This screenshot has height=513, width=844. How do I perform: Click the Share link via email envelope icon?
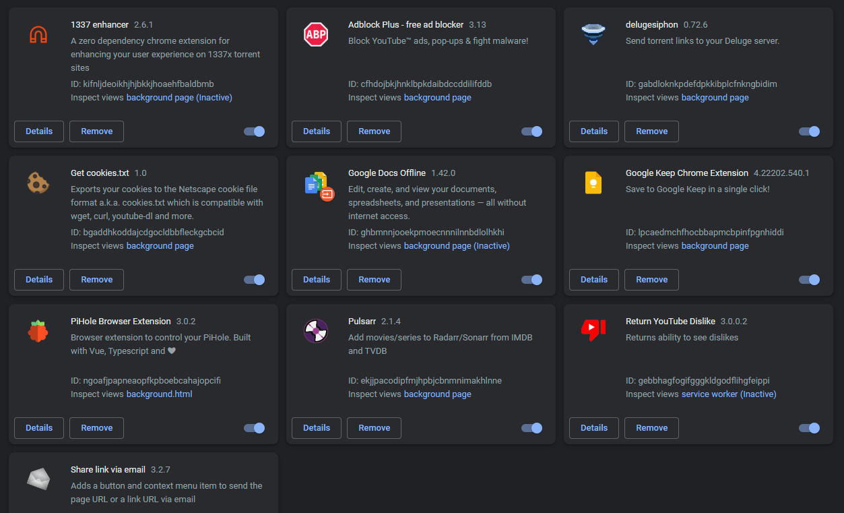coord(38,479)
